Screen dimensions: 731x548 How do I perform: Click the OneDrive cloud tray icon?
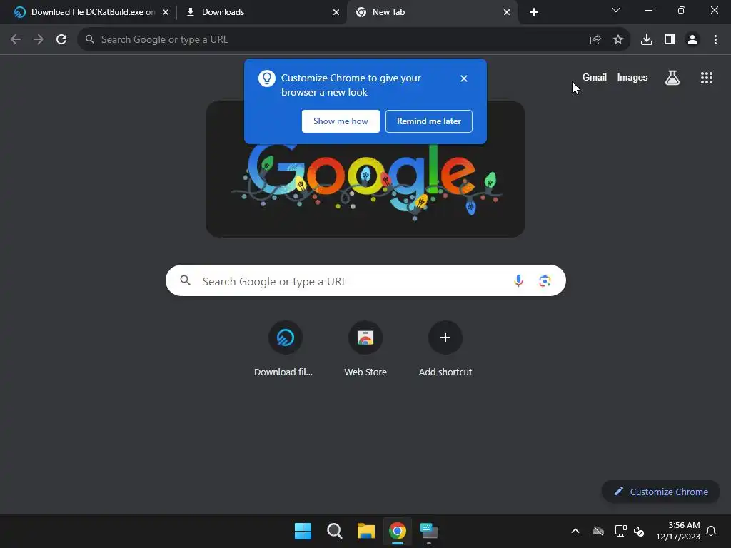point(598,531)
